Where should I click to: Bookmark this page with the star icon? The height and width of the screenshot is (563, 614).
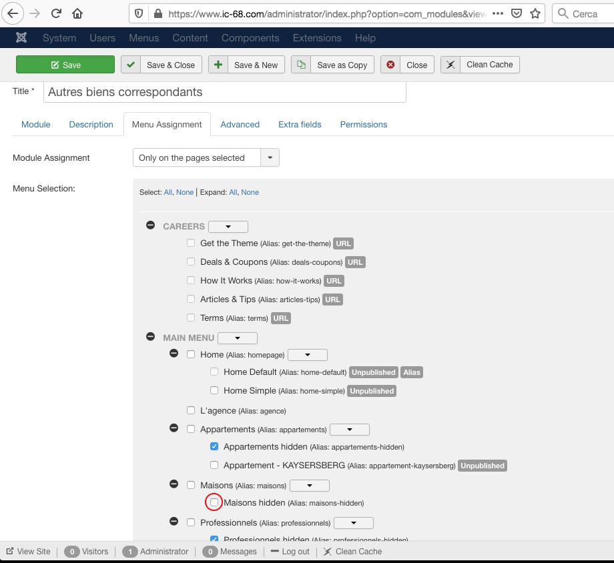(x=535, y=14)
